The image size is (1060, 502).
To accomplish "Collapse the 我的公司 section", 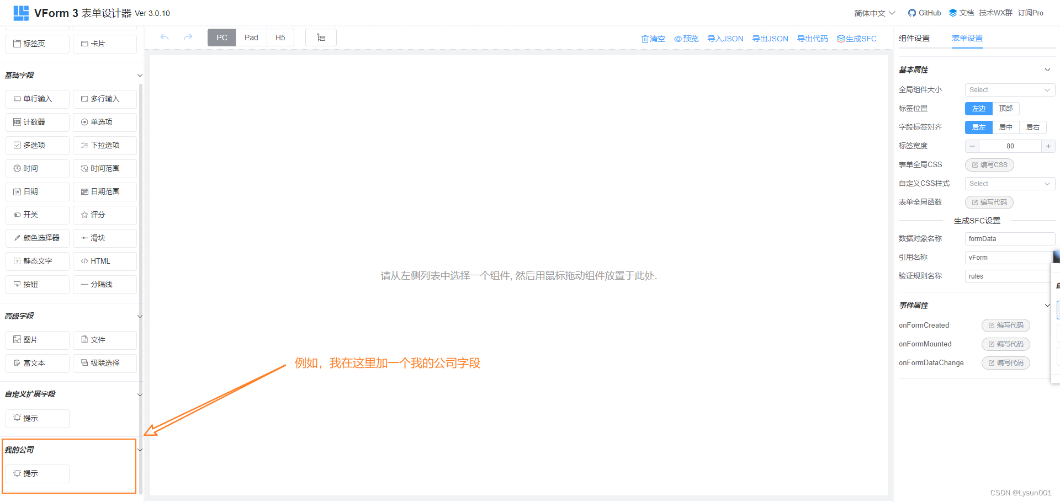I will pyautogui.click(x=140, y=450).
